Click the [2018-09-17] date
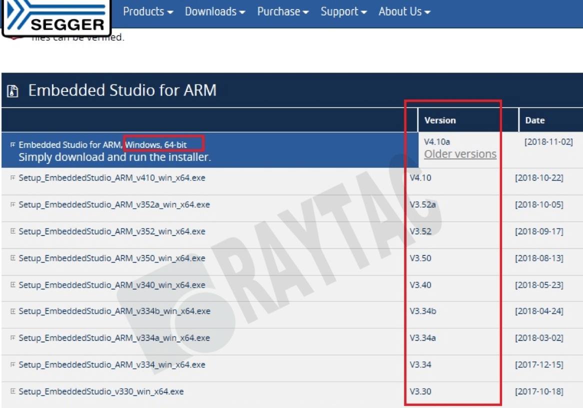Image resolution: width=583 pixels, height=408 pixels. tap(539, 231)
